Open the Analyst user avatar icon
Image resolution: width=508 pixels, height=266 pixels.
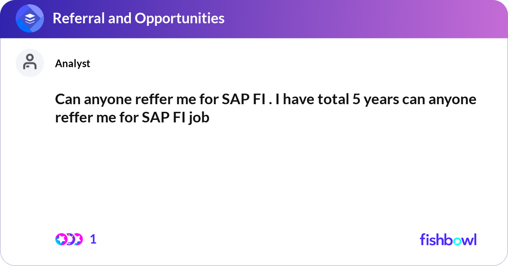[30, 63]
